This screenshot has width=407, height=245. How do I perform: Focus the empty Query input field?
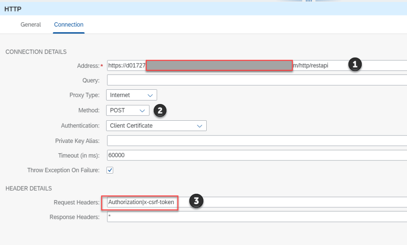click(254, 80)
